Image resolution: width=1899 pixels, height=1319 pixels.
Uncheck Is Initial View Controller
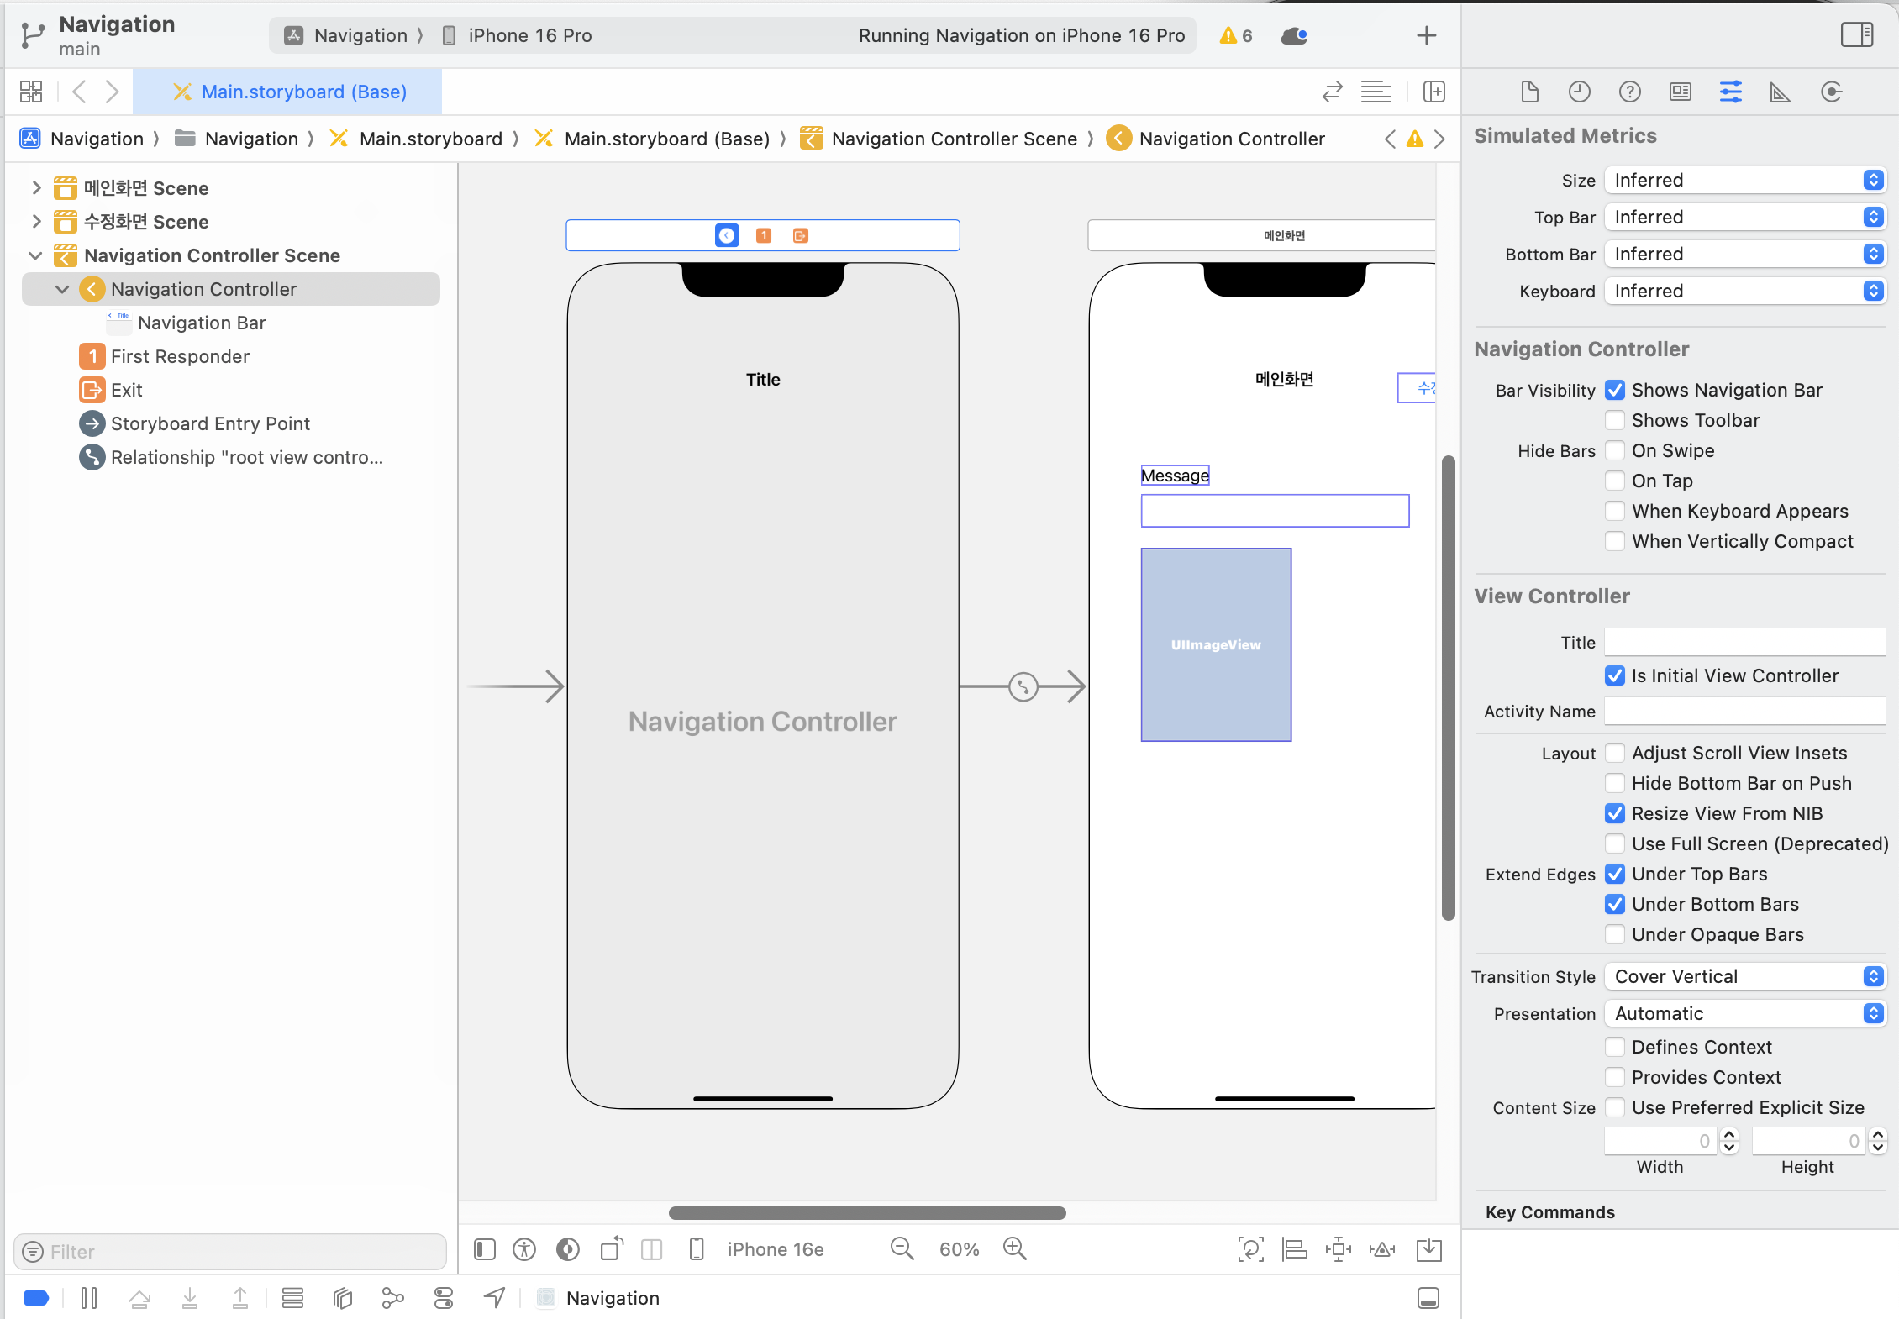click(x=1615, y=675)
